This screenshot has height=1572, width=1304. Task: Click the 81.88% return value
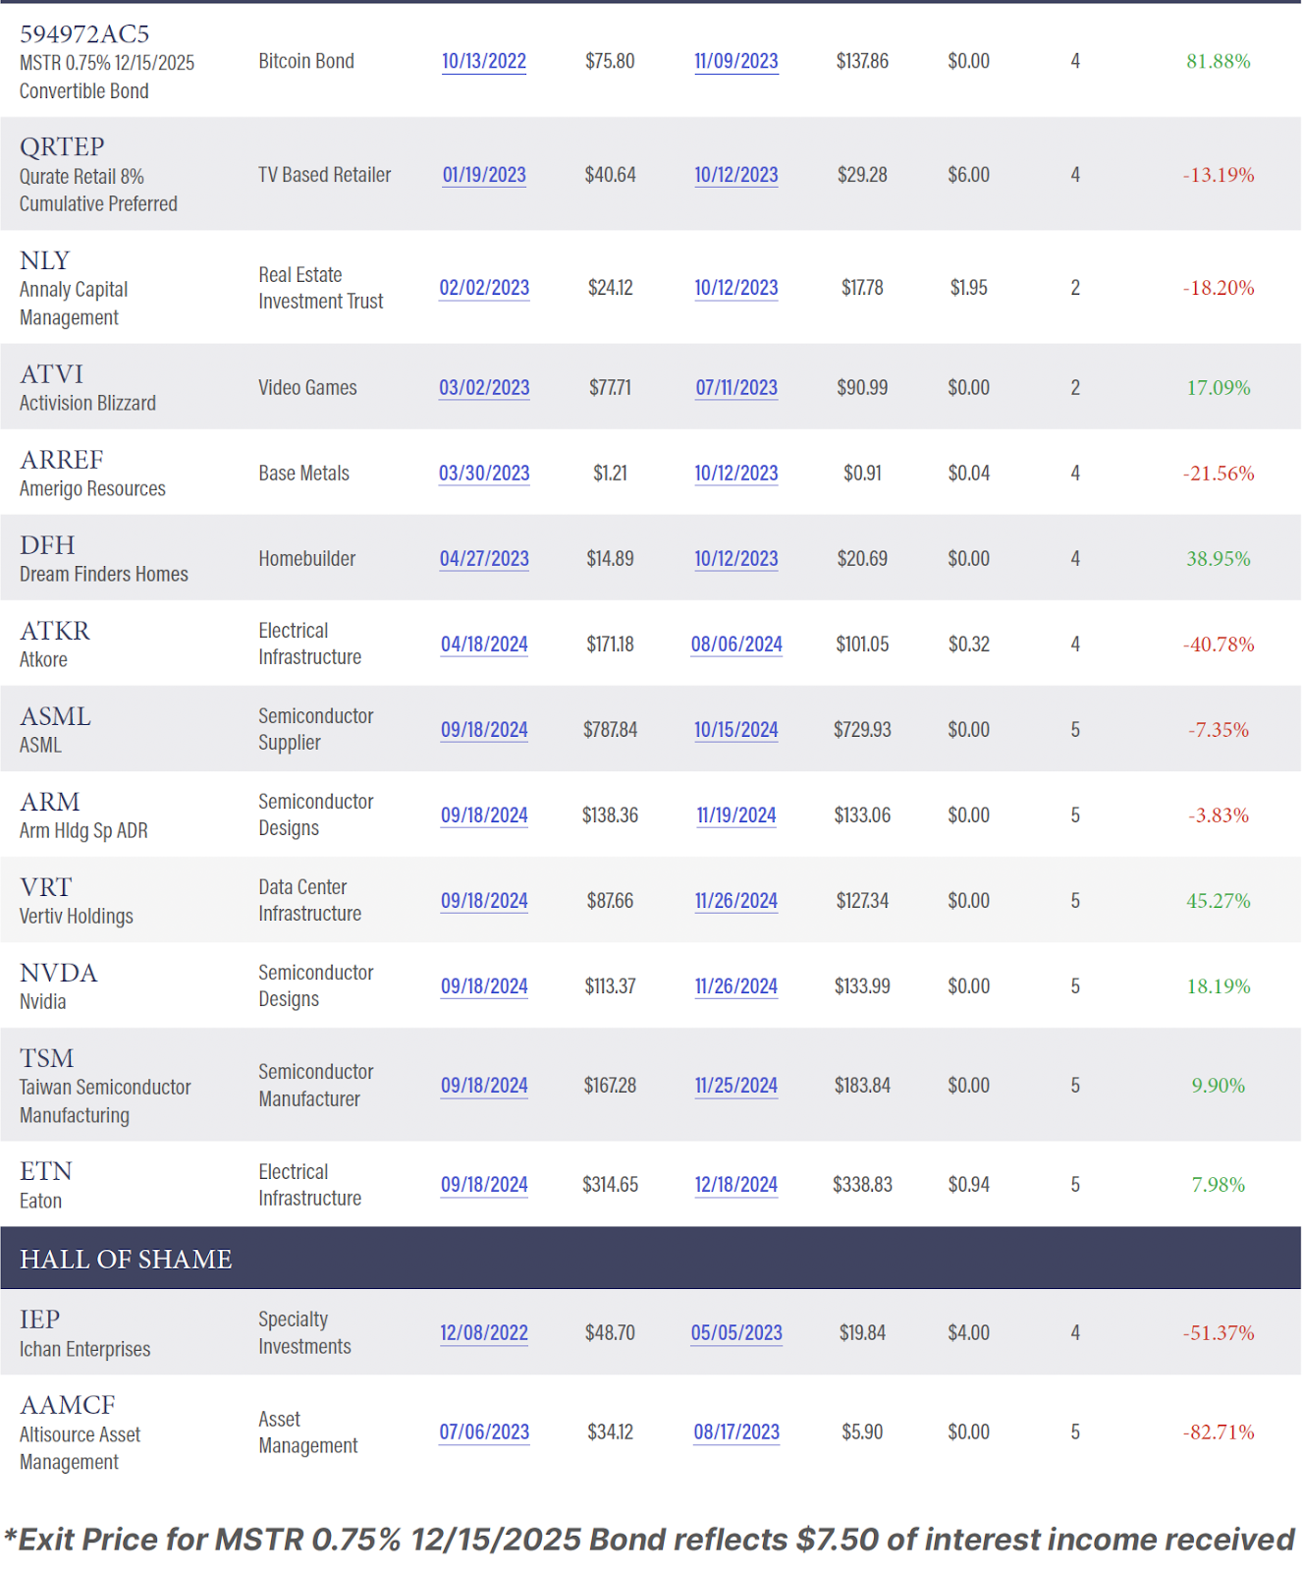coord(1219,61)
